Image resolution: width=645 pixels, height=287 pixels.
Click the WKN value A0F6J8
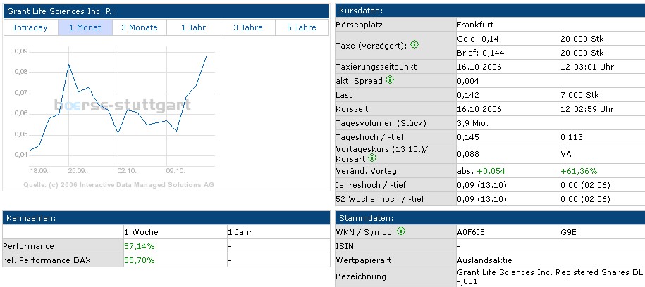click(472, 231)
